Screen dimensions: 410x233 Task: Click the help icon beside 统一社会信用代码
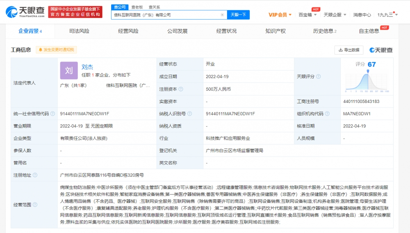[52, 114]
